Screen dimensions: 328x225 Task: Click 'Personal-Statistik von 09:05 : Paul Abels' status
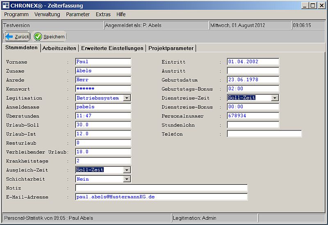point(48,218)
